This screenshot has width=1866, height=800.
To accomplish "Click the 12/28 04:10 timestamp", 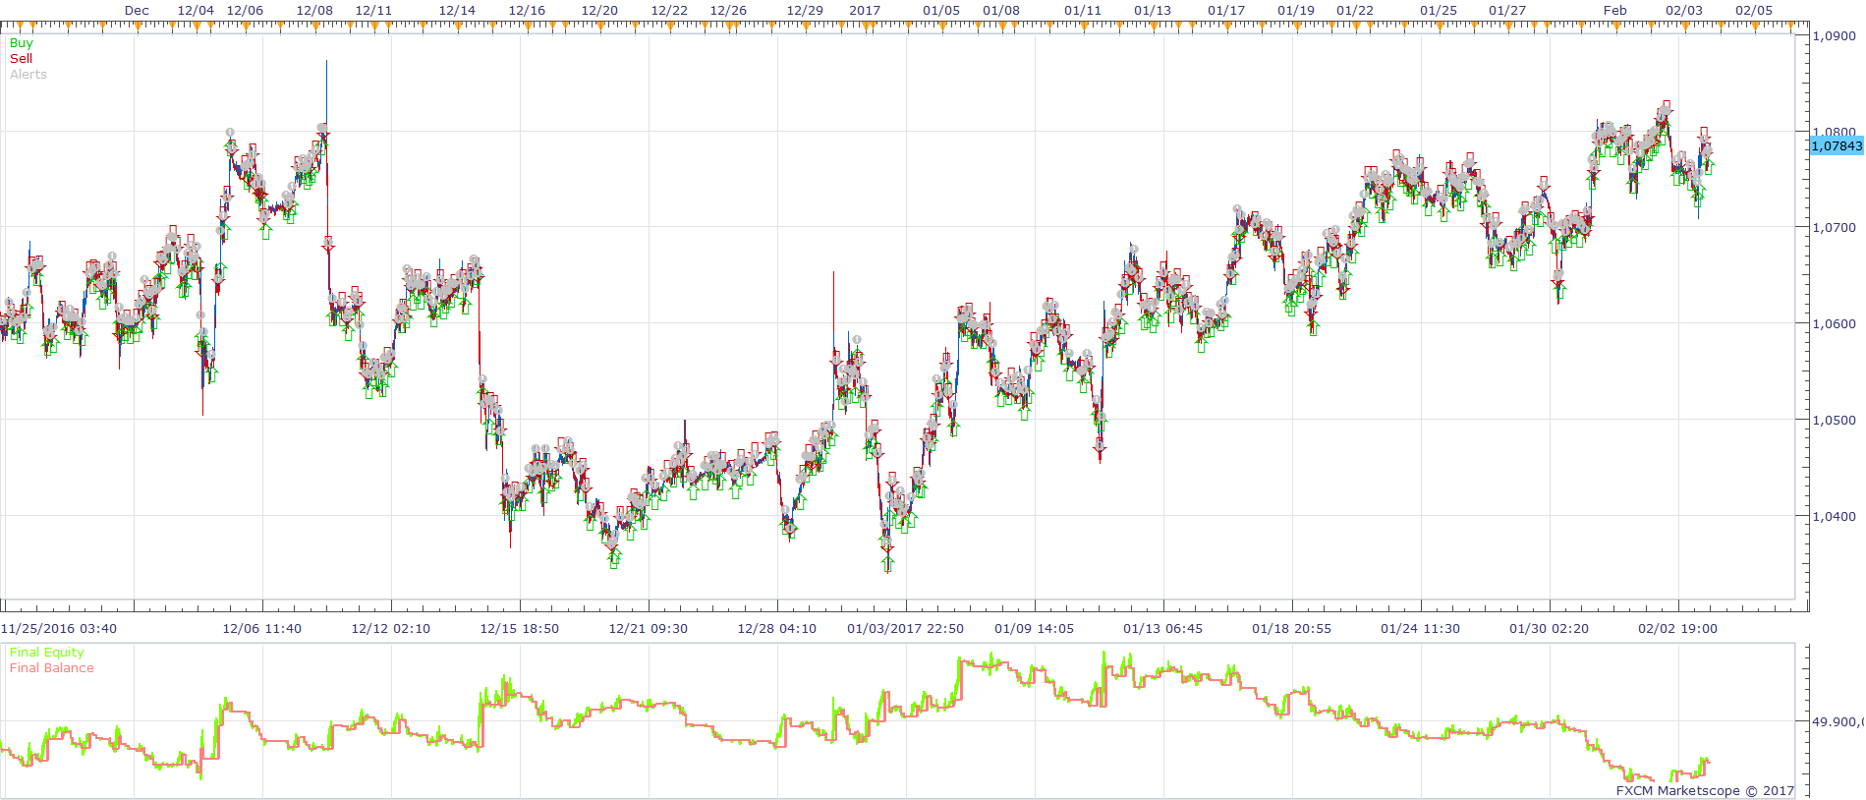I will tap(777, 629).
